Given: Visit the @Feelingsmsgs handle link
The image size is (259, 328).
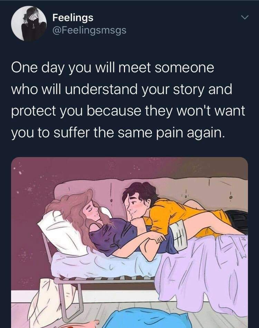Looking at the screenshot, I should point(89,30).
